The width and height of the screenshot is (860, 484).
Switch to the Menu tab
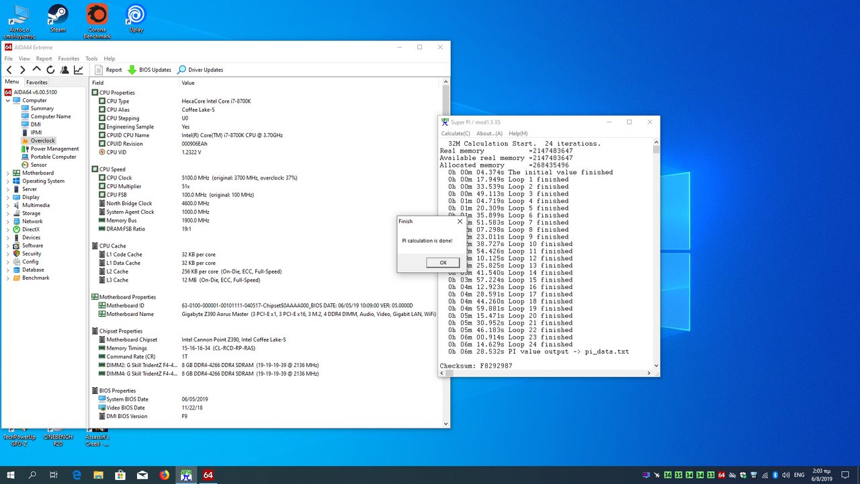[x=11, y=82]
